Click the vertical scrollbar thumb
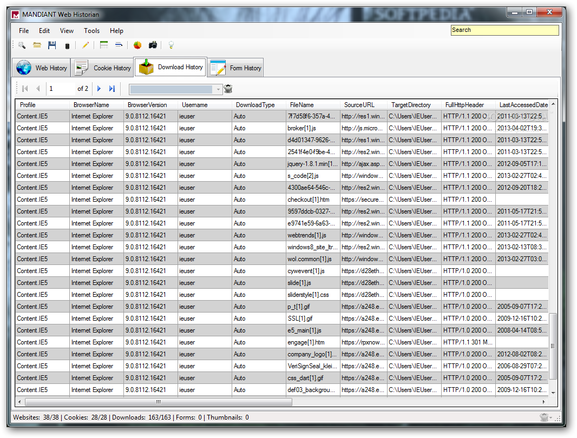The width and height of the screenshot is (577, 438). point(553,346)
